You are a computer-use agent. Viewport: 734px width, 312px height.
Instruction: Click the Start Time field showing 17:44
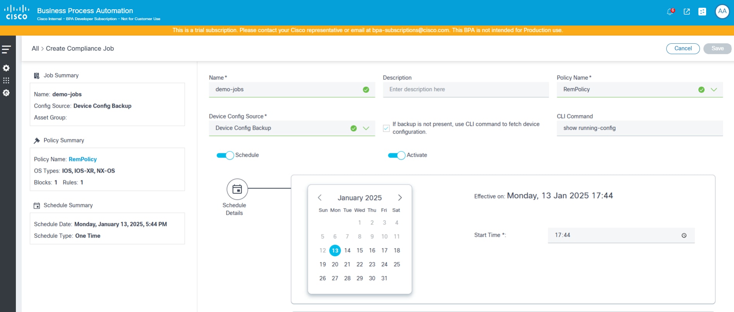621,235
